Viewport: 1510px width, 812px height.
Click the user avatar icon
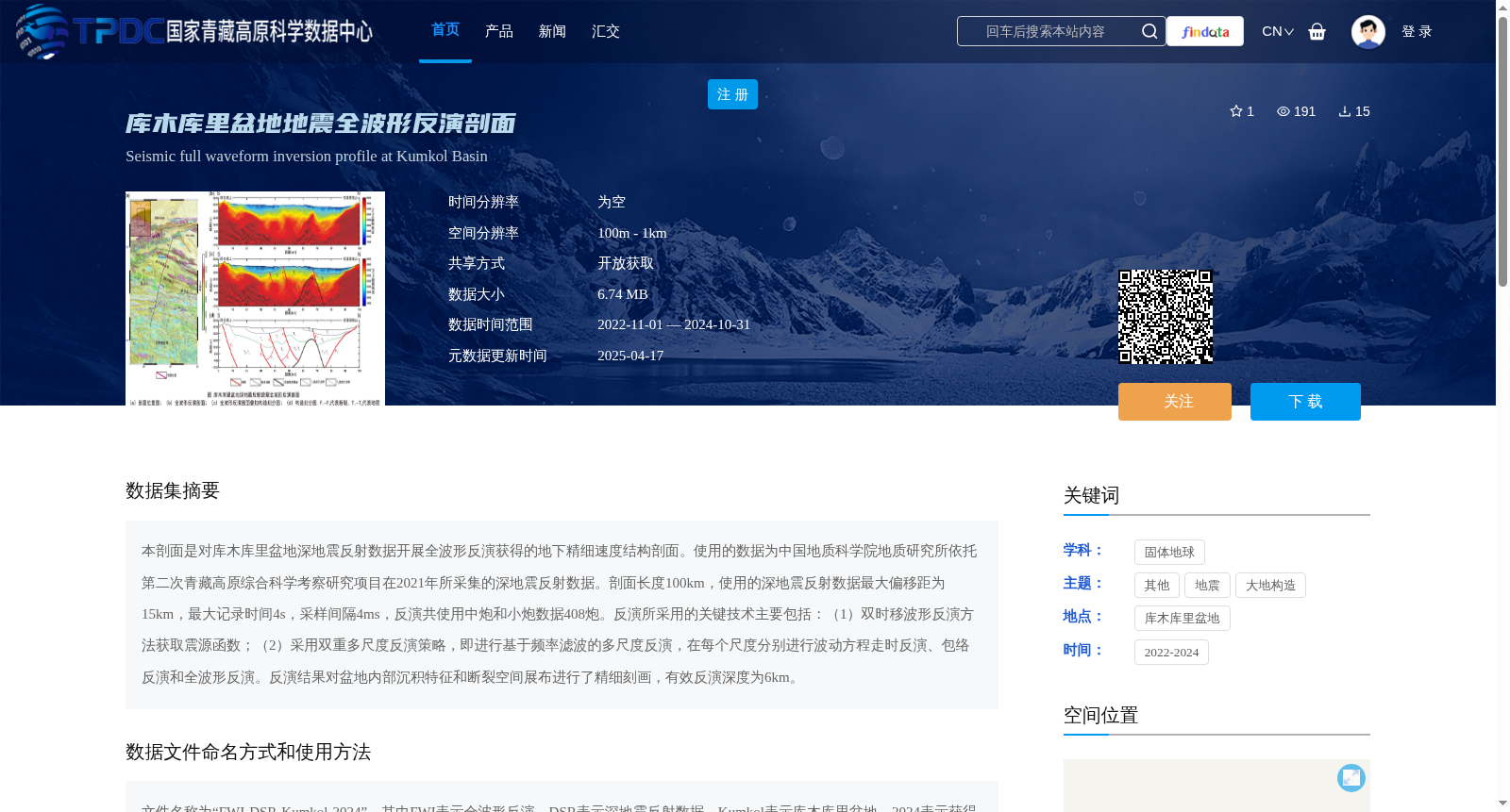[x=1367, y=31]
